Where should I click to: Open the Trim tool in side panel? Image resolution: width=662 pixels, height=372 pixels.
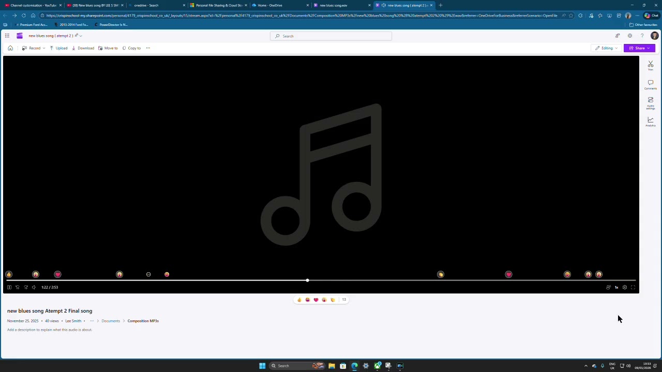point(651,66)
